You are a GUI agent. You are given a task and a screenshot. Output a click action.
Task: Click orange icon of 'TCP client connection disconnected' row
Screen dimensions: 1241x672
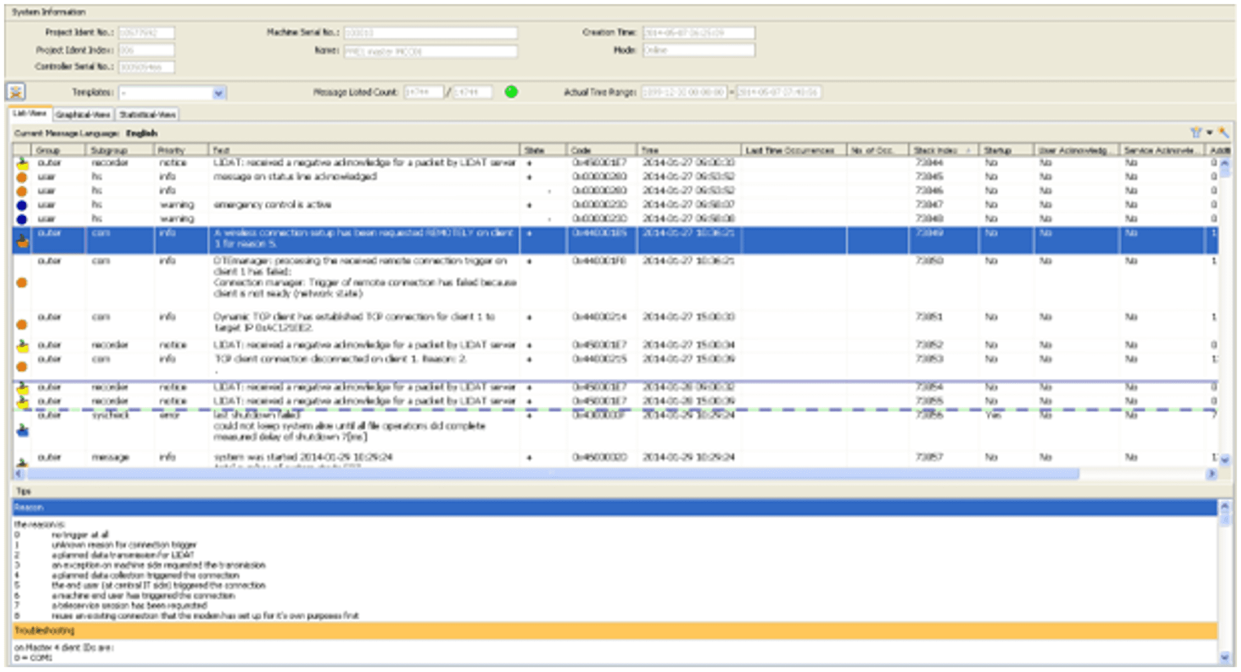tap(22, 366)
